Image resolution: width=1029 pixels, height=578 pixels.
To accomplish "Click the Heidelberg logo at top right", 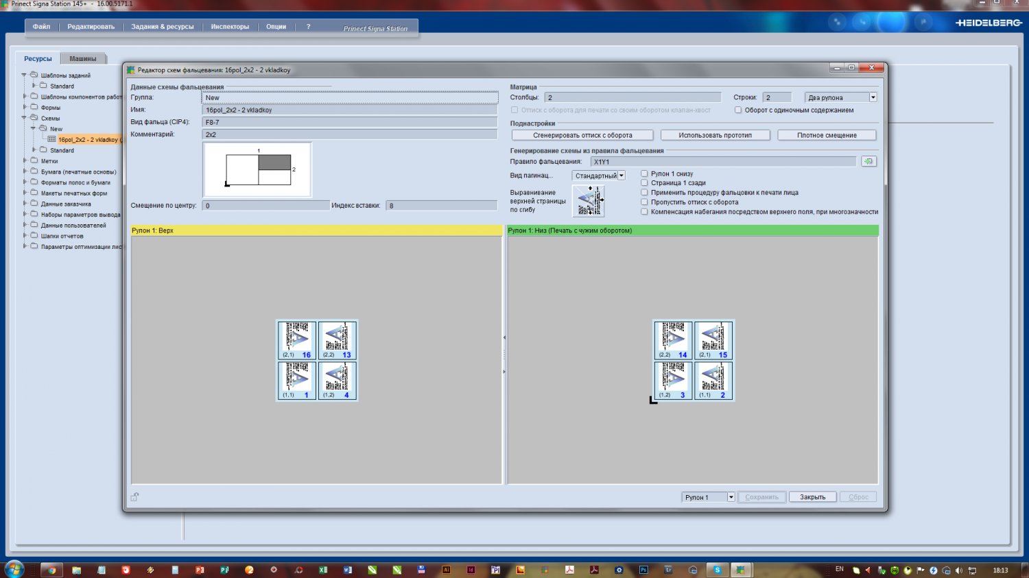I will [x=989, y=23].
